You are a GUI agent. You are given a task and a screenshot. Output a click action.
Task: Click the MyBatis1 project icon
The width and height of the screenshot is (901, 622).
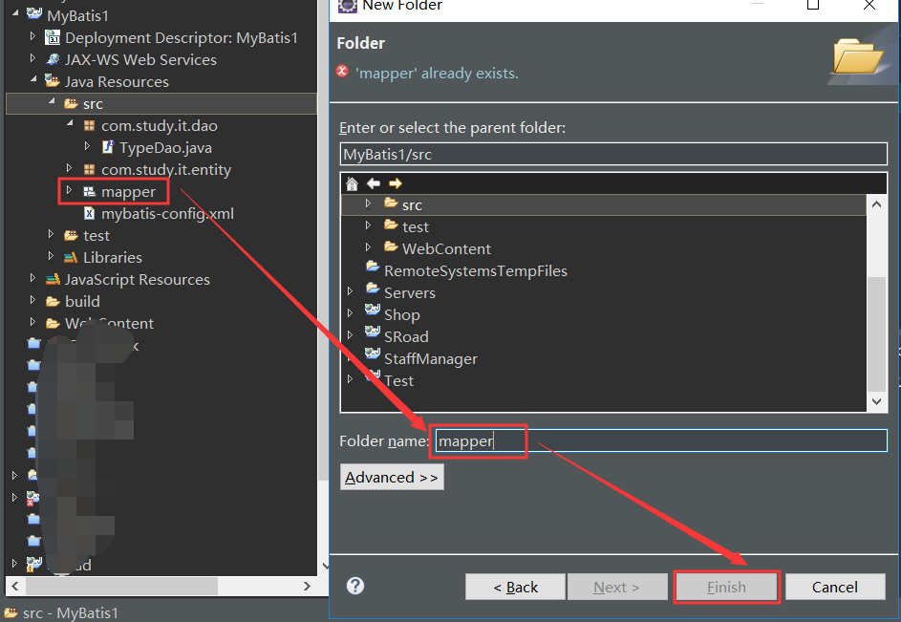point(34,13)
